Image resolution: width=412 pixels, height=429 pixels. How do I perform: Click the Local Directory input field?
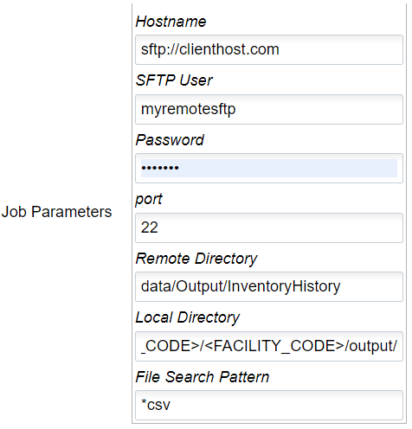[269, 346]
